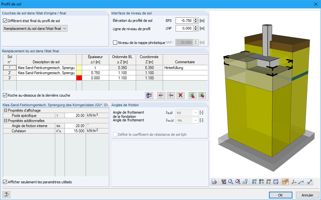Click LNP field showing 0.000
Screen dimensions: 321x200
[185, 28]
